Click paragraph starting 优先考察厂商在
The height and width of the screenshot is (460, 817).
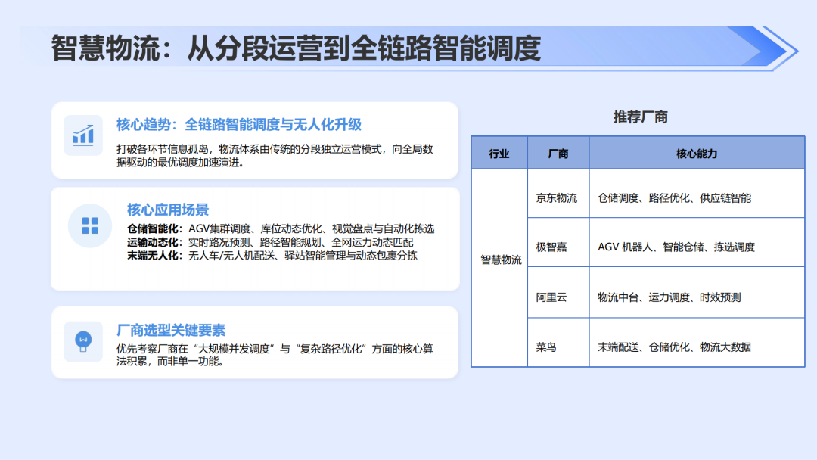[275, 355]
